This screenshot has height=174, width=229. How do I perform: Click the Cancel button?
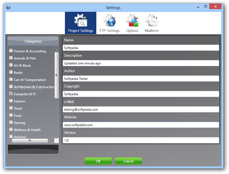click(128, 161)
